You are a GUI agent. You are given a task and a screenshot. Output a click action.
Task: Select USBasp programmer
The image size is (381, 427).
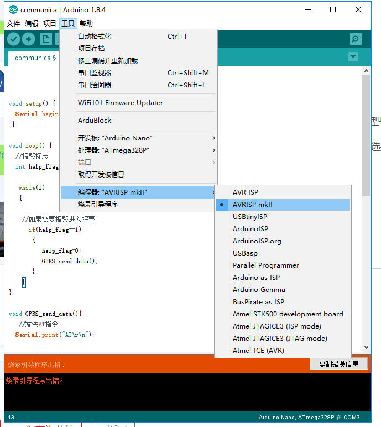[283, 253]
